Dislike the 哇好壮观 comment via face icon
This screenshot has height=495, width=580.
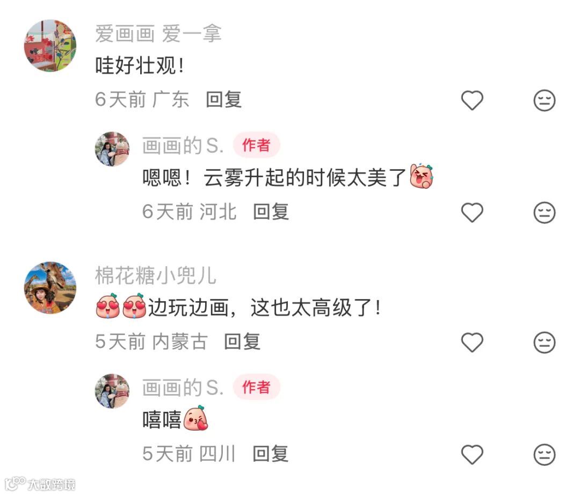(545, 100)
